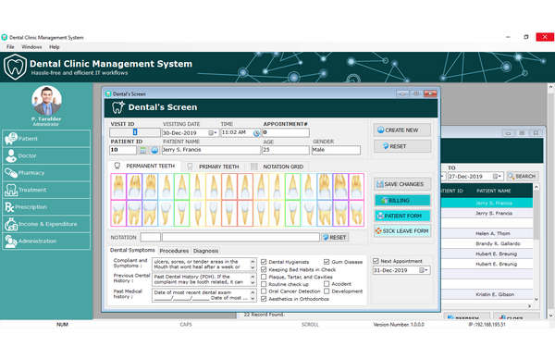Select the lower tooth in the first green box
Image resolution: width=555 pixels, height=359 pixels.
181,213
